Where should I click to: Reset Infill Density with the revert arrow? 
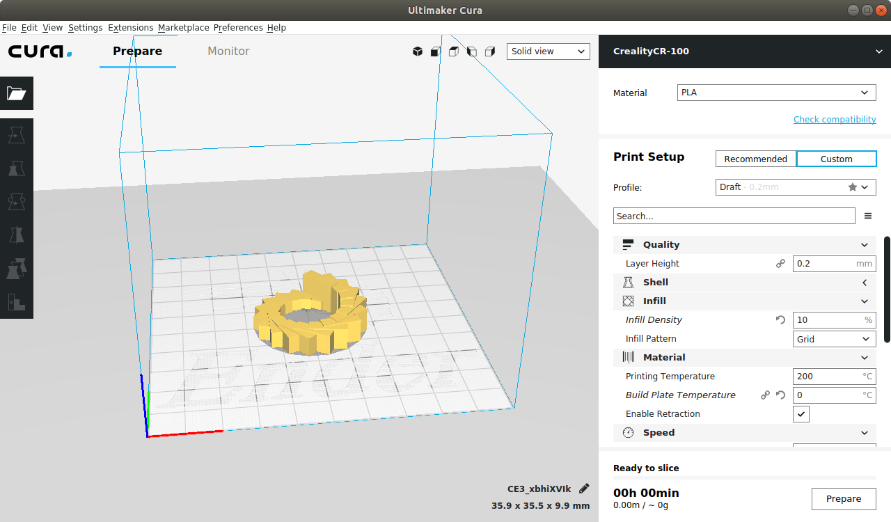[780, 320]
